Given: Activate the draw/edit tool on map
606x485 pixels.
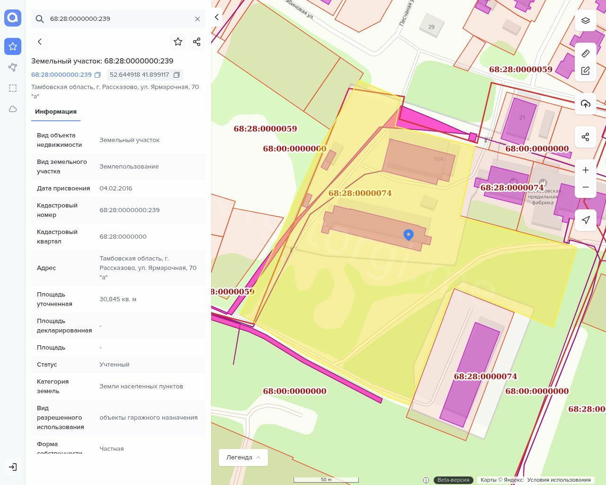Looking at the screenshot, I should pyautogui.click(x=586, y=71).
